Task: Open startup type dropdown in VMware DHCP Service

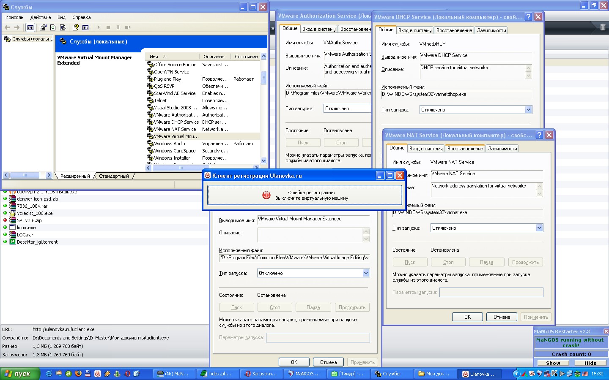Action: coord(528,110)
